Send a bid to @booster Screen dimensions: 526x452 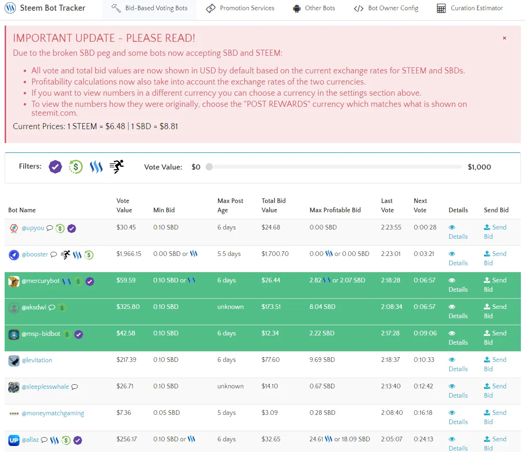[x=495, y=258]
